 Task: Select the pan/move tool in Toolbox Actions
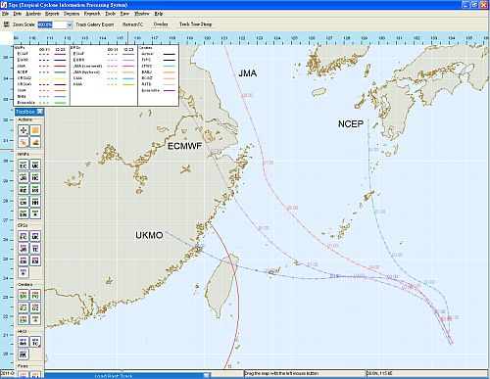coord(24,130)
